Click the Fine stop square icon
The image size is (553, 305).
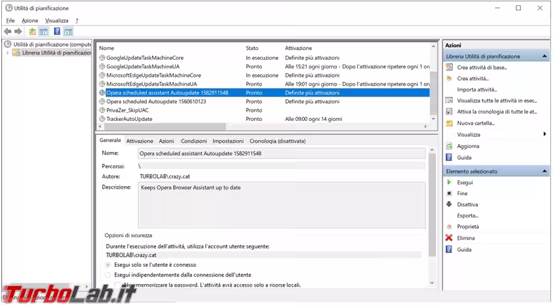(449, 193)
